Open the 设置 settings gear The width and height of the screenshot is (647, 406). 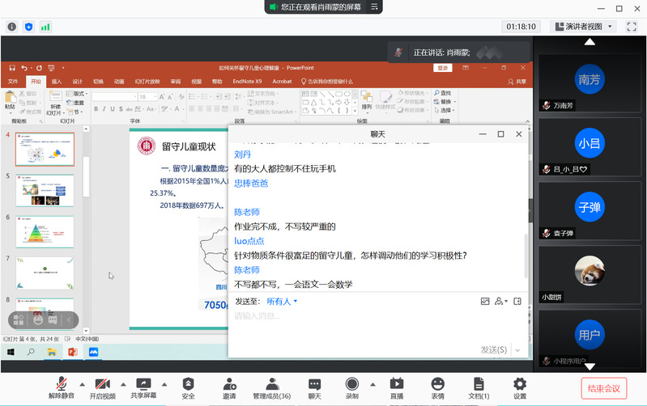click(x=520, y=384)
